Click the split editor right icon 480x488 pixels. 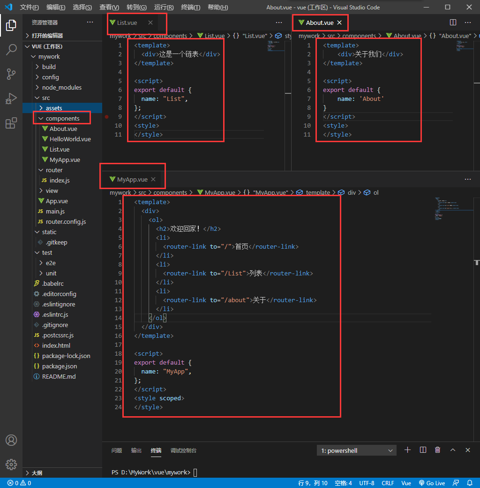(x=453, y=23)
